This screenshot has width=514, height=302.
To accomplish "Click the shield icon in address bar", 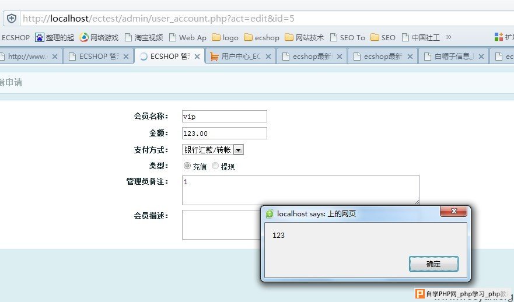I will click(12, 18).
